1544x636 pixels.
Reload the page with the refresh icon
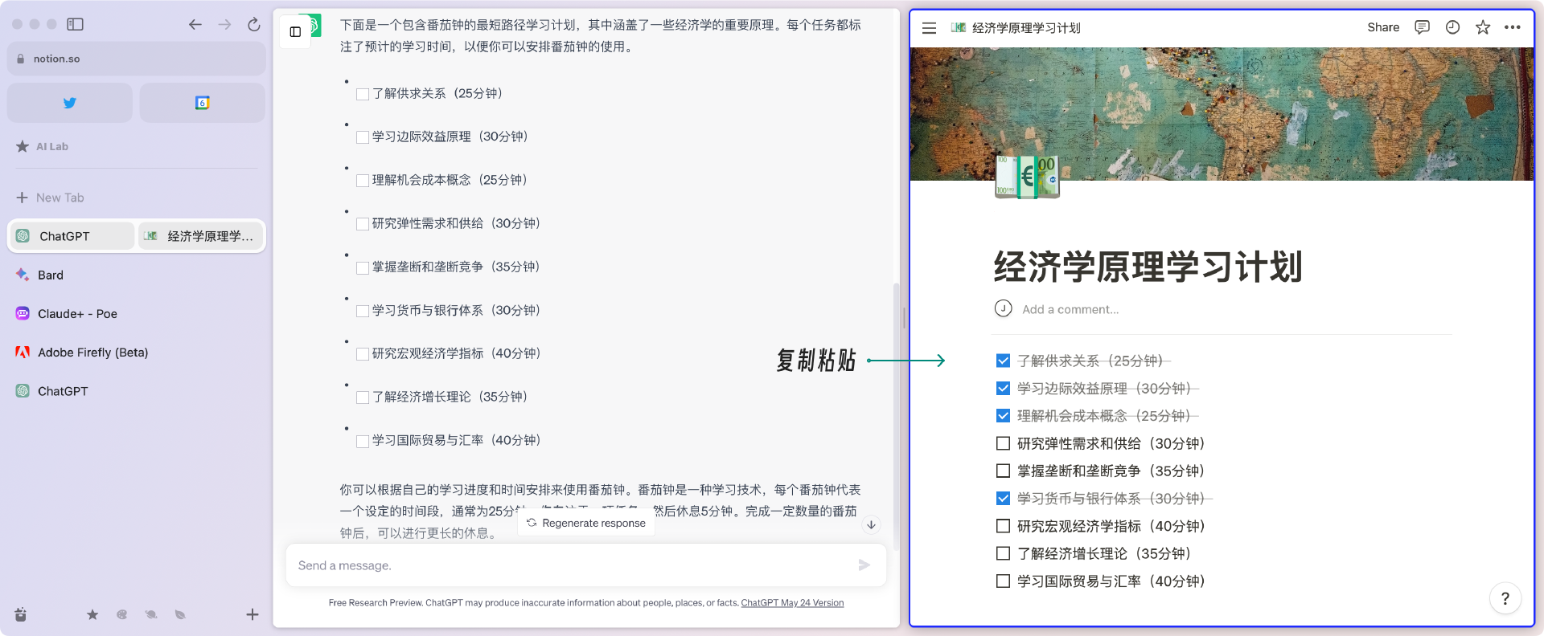pyautogui.click(x=254, y=24)
